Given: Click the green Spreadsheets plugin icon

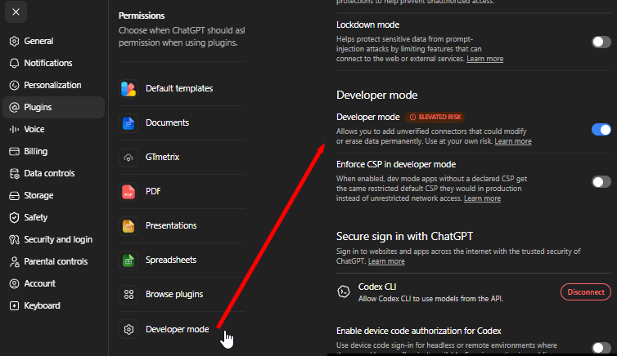Looking at the screenshot, I should (128, 260).
